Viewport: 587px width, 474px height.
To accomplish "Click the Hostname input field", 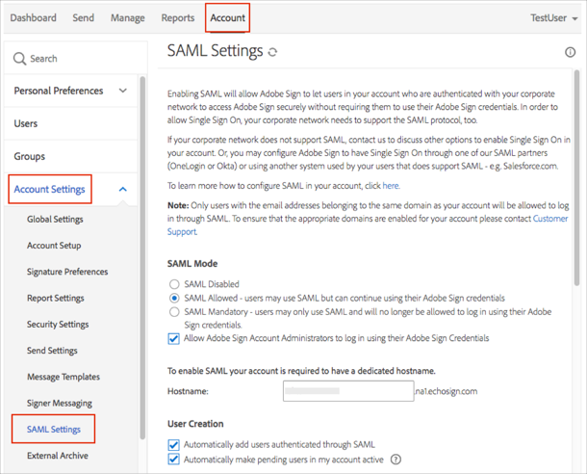I will [348, 391].
